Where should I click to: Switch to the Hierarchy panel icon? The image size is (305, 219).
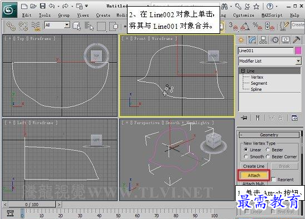[263, 40]
